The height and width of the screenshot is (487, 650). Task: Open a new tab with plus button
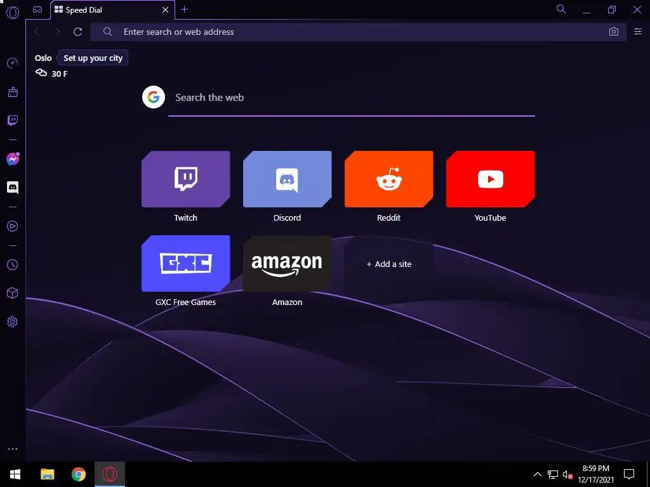(185, 9)
